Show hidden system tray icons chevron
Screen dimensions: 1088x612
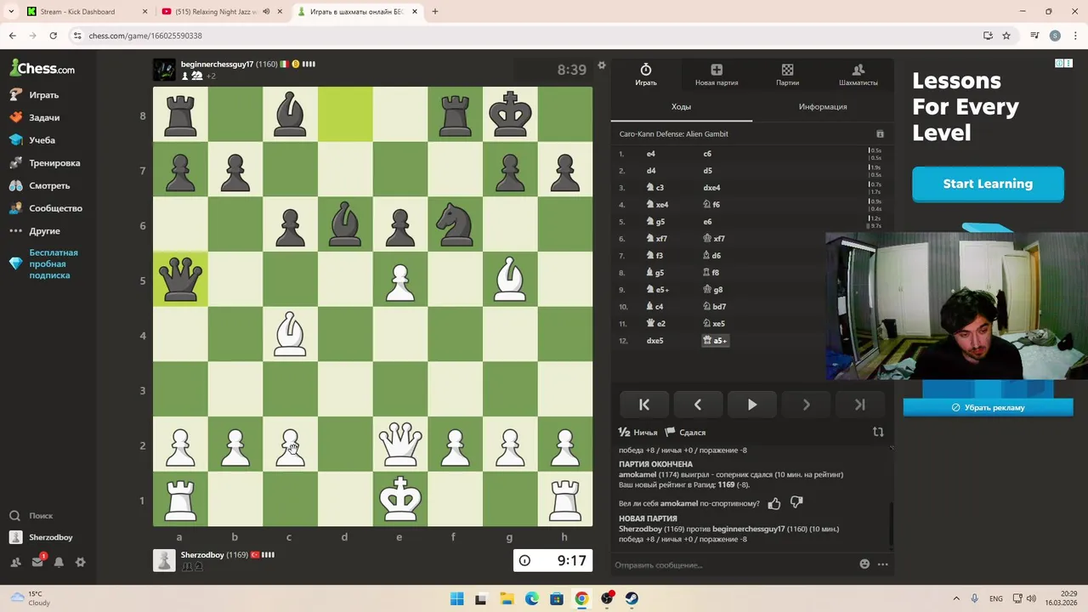pos(956,598)
